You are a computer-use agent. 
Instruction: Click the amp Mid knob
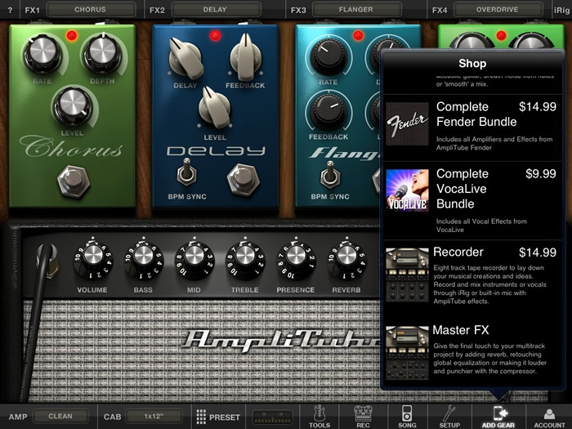point(194,261)
